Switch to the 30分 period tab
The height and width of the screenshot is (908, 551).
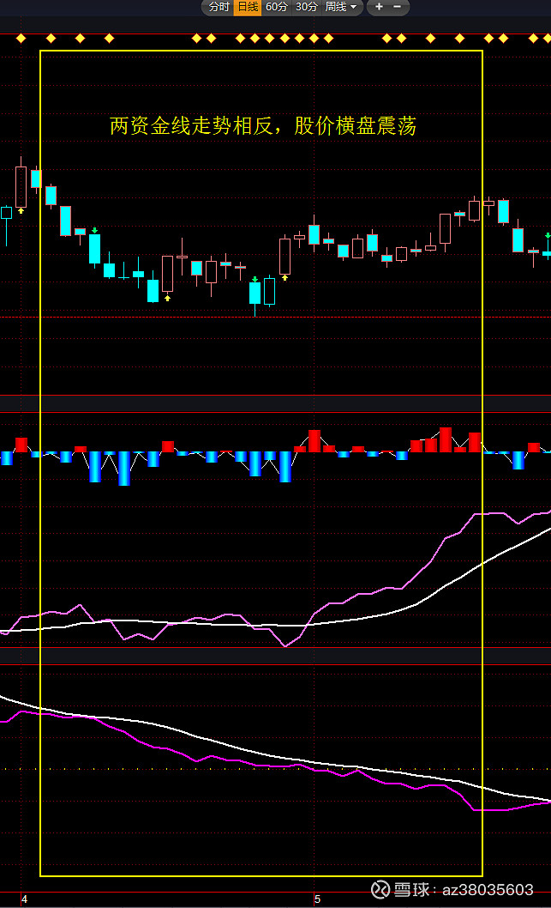point(307,7)
